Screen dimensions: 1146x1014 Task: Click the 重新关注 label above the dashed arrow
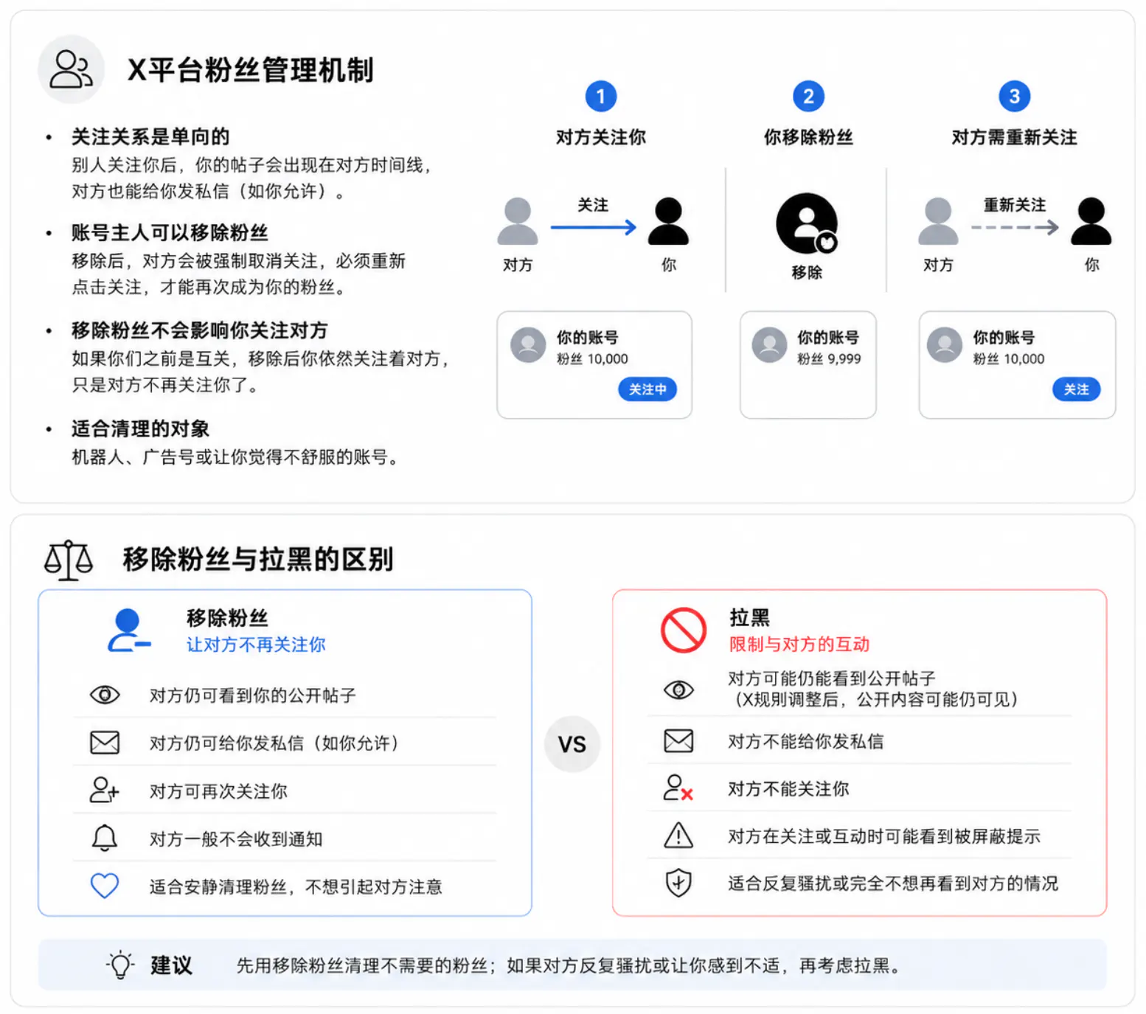[1015, 204]
